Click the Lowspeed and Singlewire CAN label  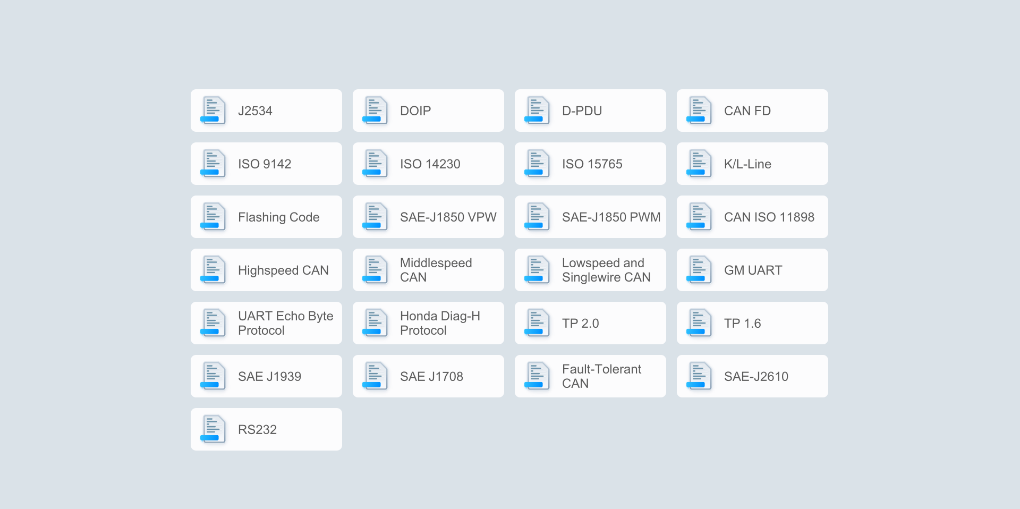click(x=606, y=270)
